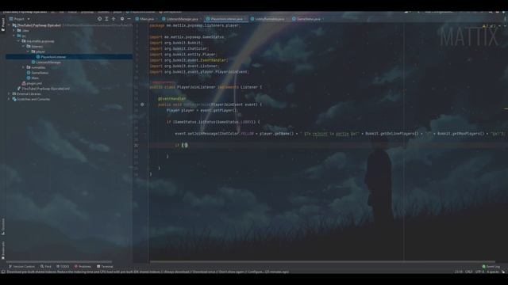Open the Version Control tool window
This screenshot has width=508, height=285.
pos(21,267)
